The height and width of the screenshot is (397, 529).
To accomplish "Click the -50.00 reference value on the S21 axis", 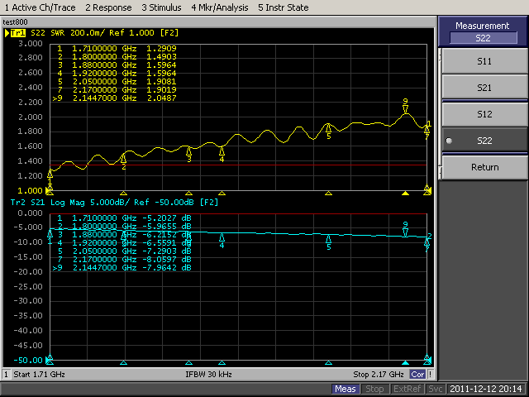I will pyautogui.click(x=28, y=361).
